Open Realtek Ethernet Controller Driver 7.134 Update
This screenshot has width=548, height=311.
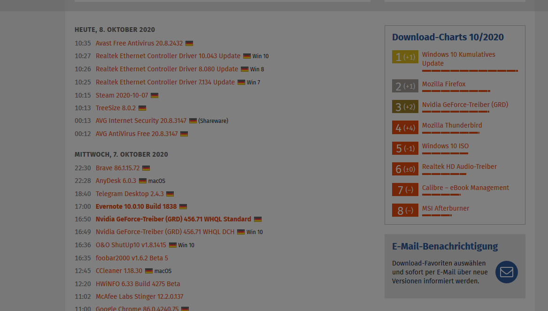coord(165,83)
